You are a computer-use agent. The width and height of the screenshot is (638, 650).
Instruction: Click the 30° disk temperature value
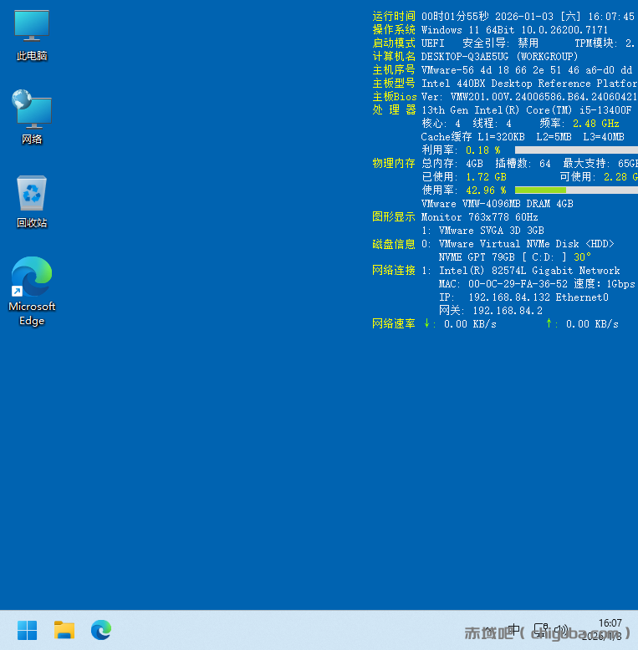pos(583,257)
